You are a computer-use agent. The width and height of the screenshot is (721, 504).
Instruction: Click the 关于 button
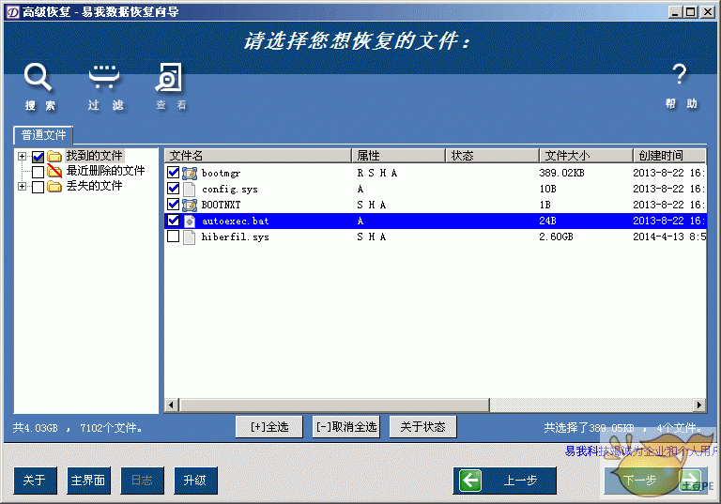click(x=35, y=481)
